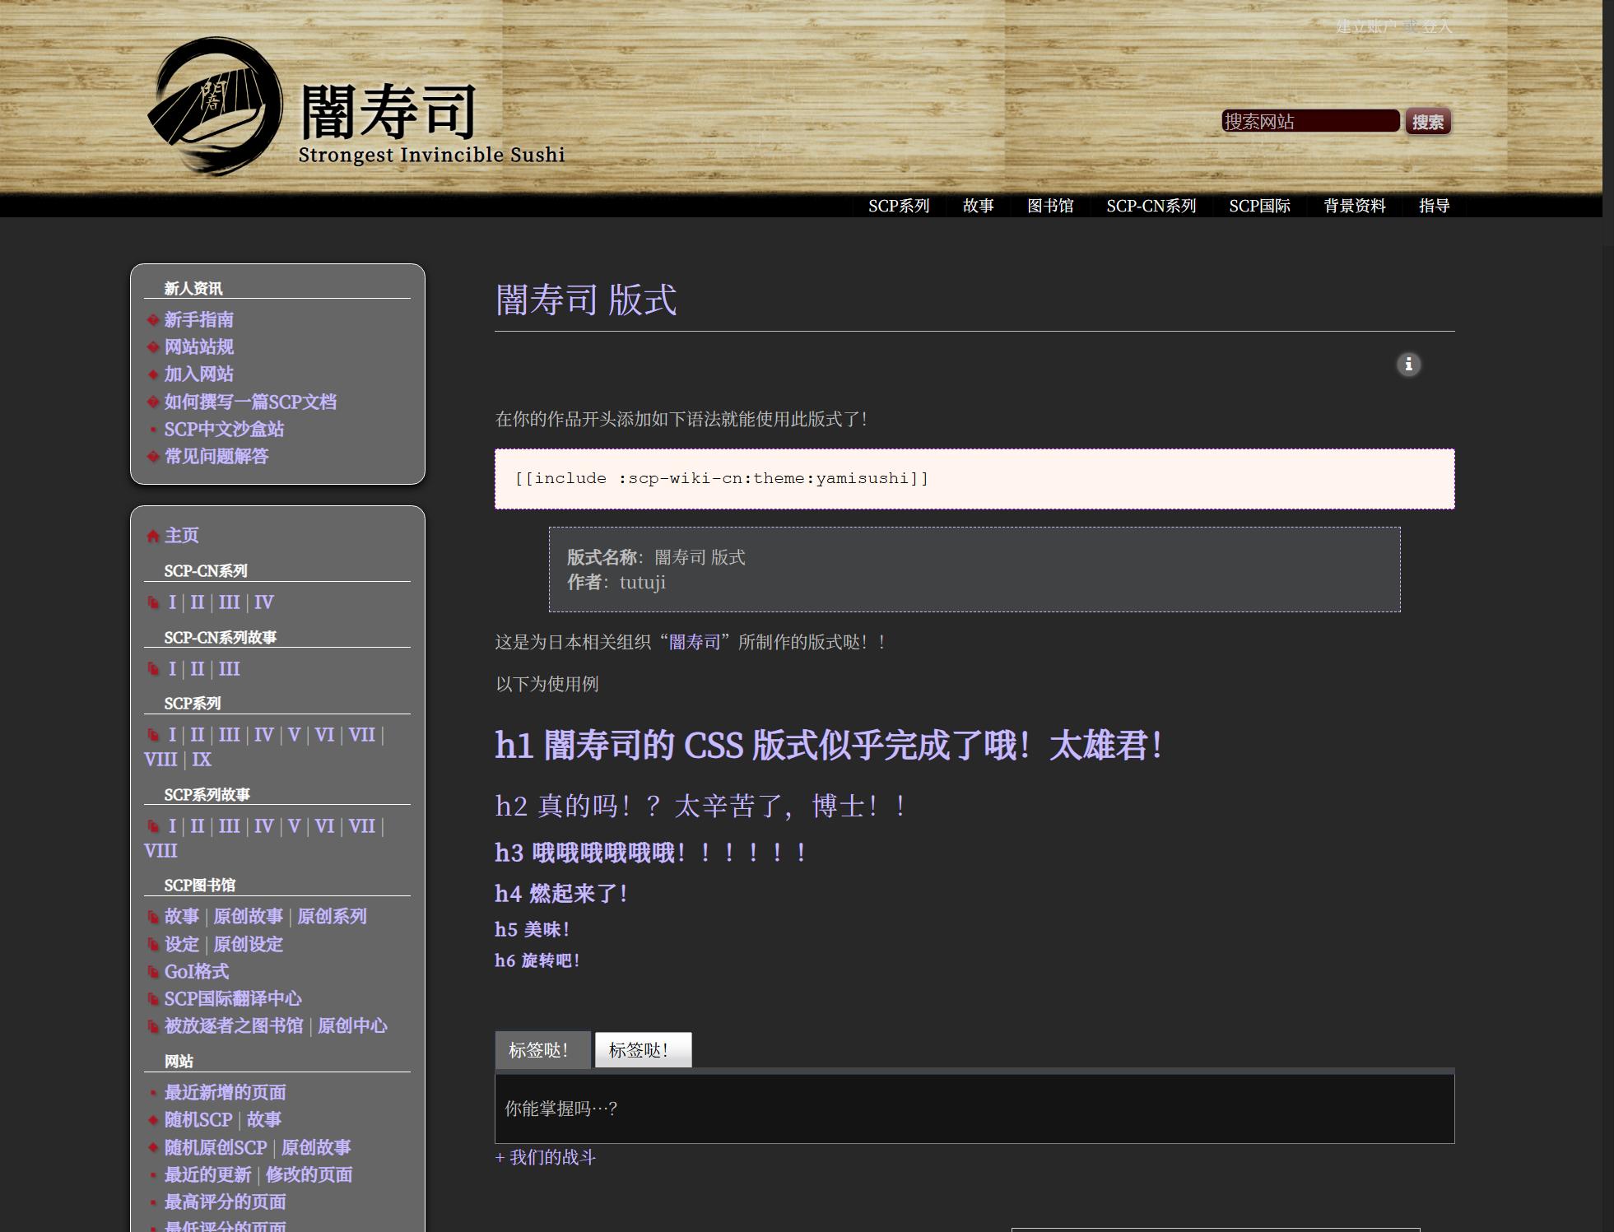The width and height of the screenshot is (1614, 1232).
Task: Open SCP系列 IX link in sidebar
Action: (x=202, y=760)
